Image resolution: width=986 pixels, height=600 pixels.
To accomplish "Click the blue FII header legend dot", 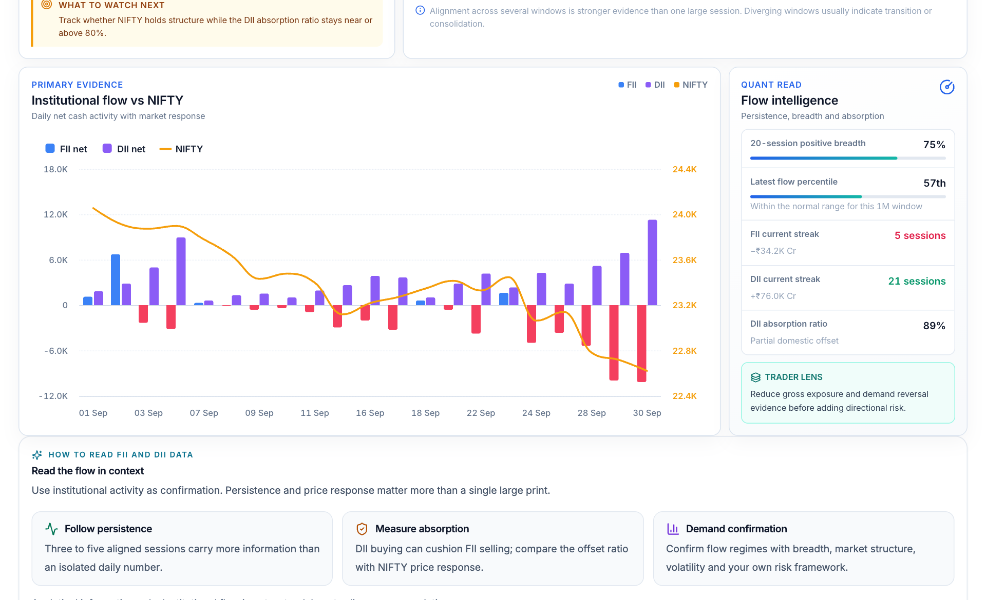I will (621, 85).
